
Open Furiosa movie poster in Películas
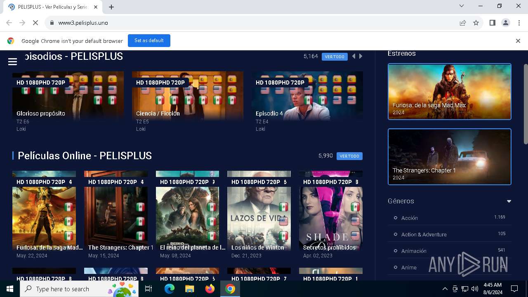(x=44, y=211)
